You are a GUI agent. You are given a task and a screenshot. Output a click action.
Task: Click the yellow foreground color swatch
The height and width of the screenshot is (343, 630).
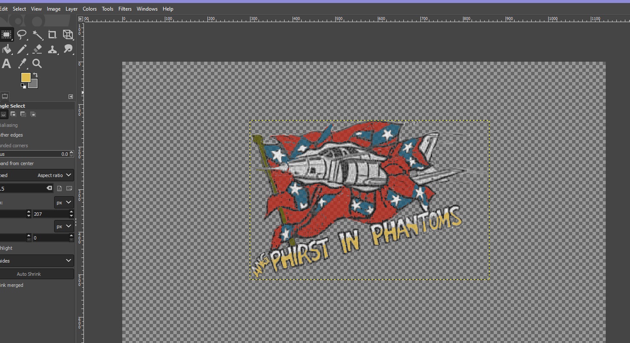(x=26, y=77)
